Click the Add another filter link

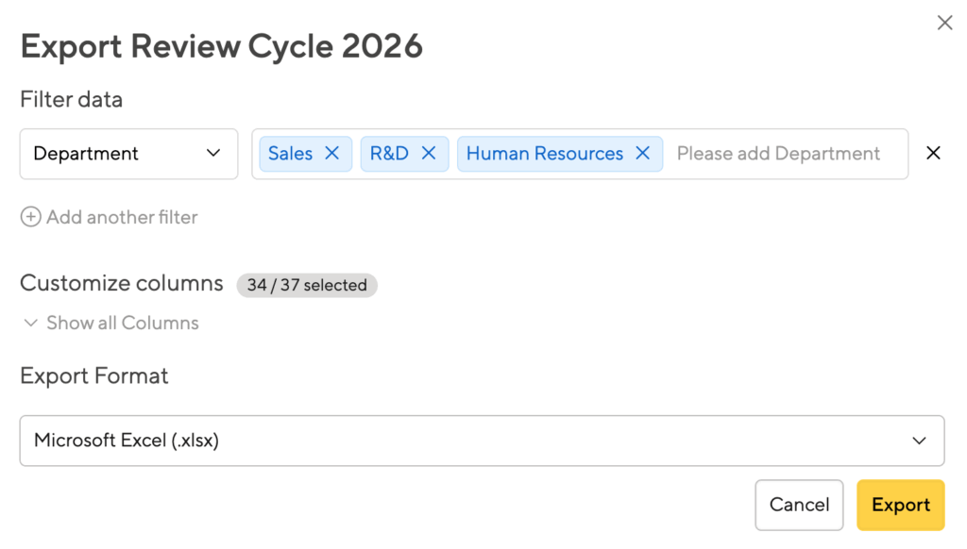tap(122, 217)
